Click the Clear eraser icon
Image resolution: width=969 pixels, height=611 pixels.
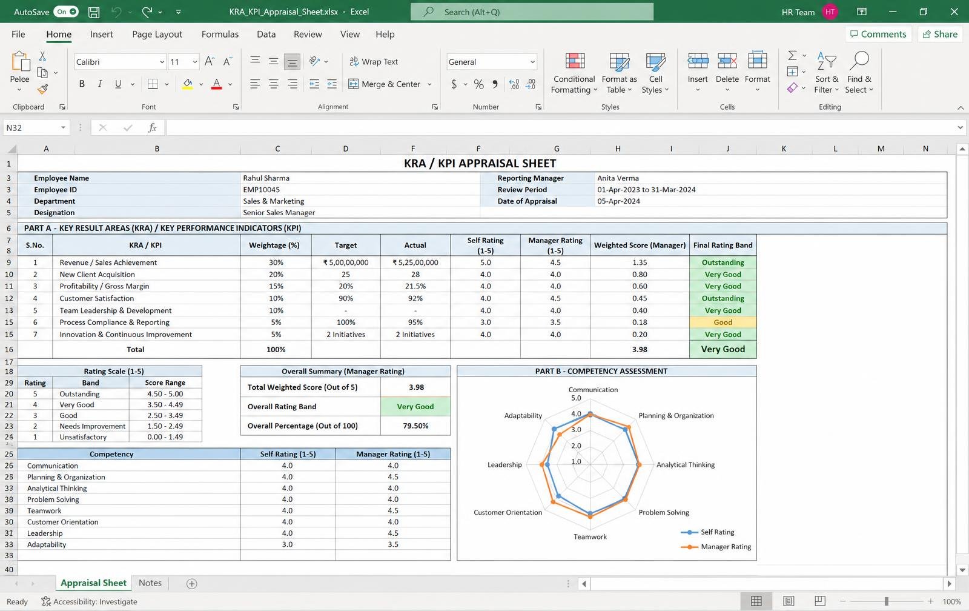pyautogui.click(x=792, y=88)
